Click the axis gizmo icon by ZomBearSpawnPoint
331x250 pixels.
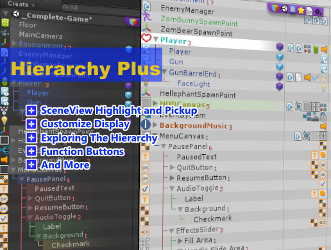(147, 28)
